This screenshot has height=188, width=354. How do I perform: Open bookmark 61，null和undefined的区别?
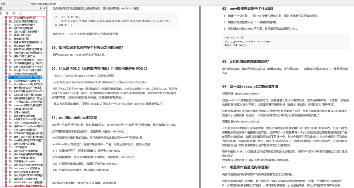pyautogui.click(x=23, y=74)
